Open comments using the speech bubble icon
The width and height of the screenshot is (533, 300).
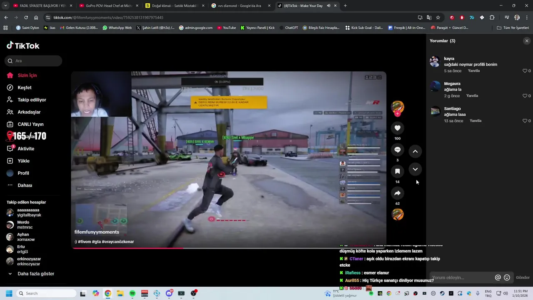click(397, 150)
